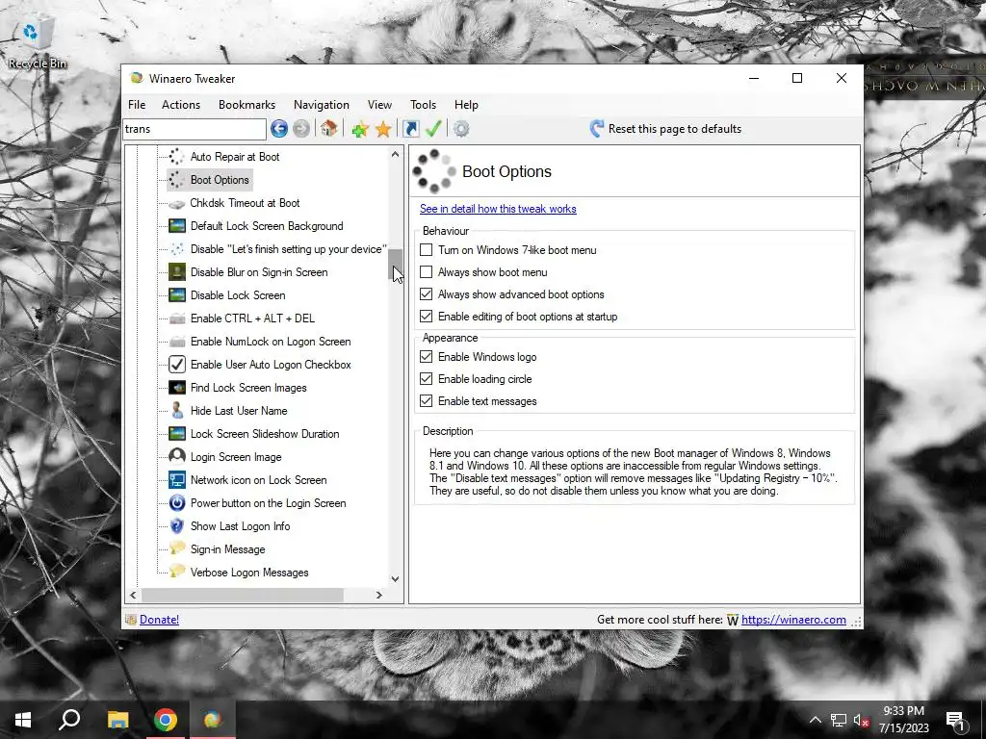Open the Windows Start menu
This screenshot has width=986, height=739.
coord(23,720)
